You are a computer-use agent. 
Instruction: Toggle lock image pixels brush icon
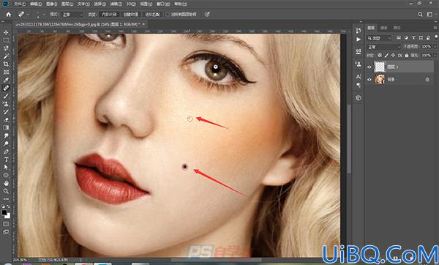[x=386, y=56]
